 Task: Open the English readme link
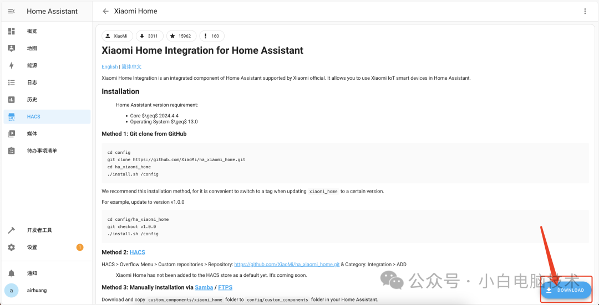pos(110,67)
